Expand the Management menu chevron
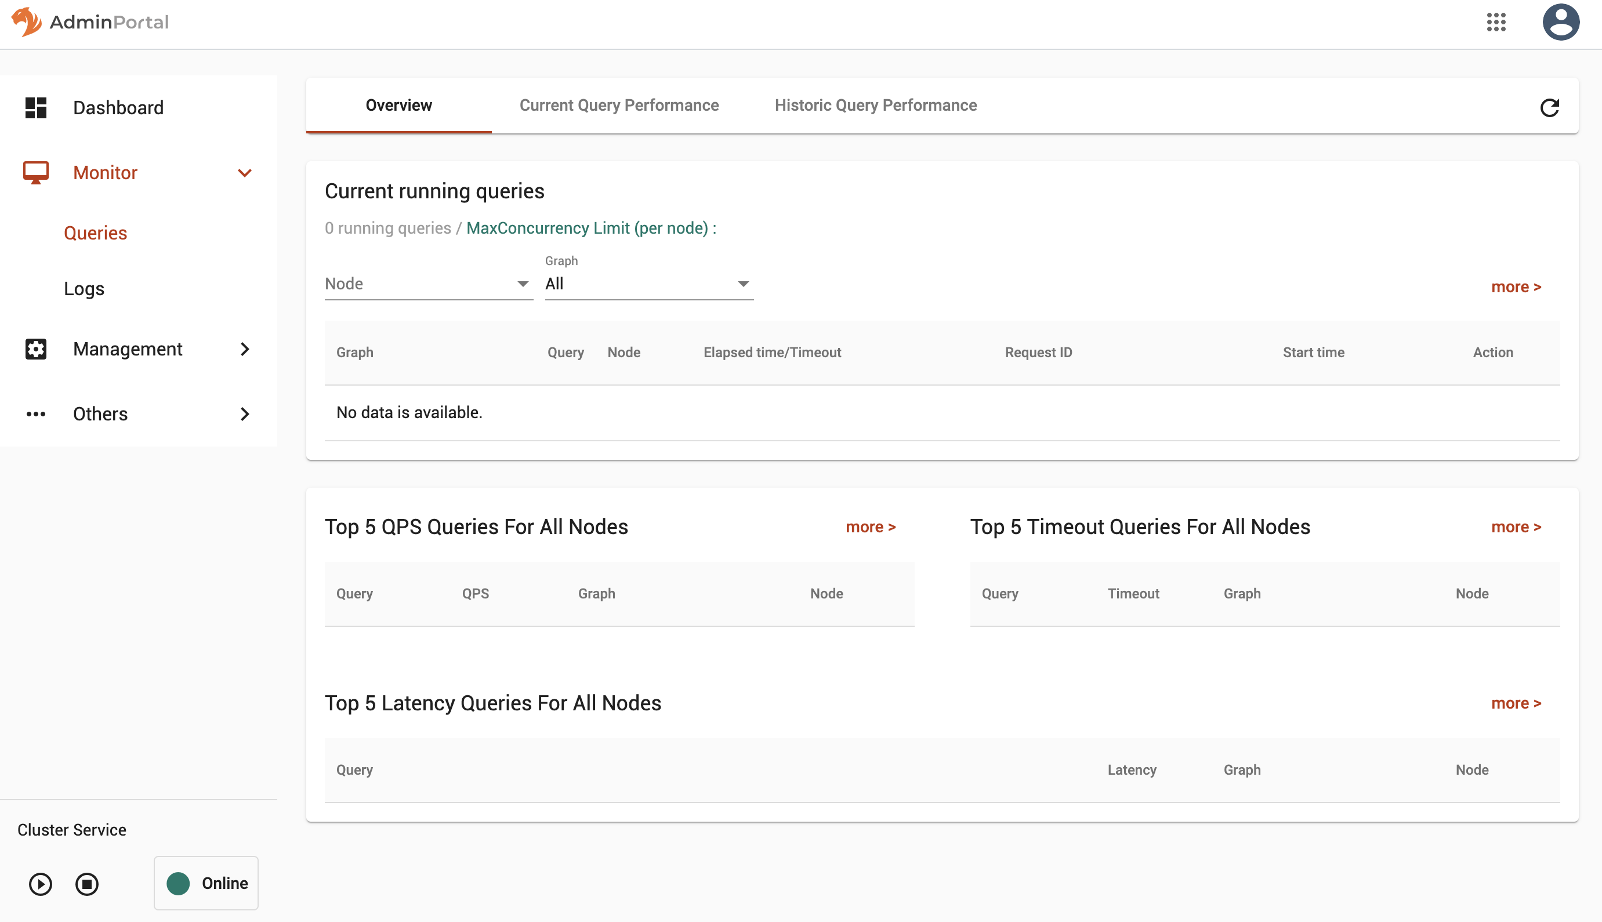The image size is (1602, 922). tap(245, 349)
